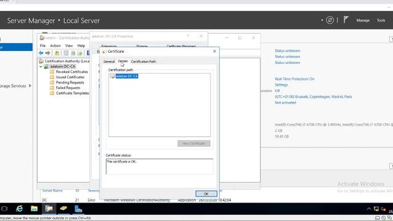
Task: Open the File menu in certsrv
Action: point(42,45)
